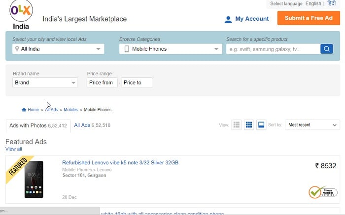
Task: Click View all featured ads link
Action: [x=14, y=149]
